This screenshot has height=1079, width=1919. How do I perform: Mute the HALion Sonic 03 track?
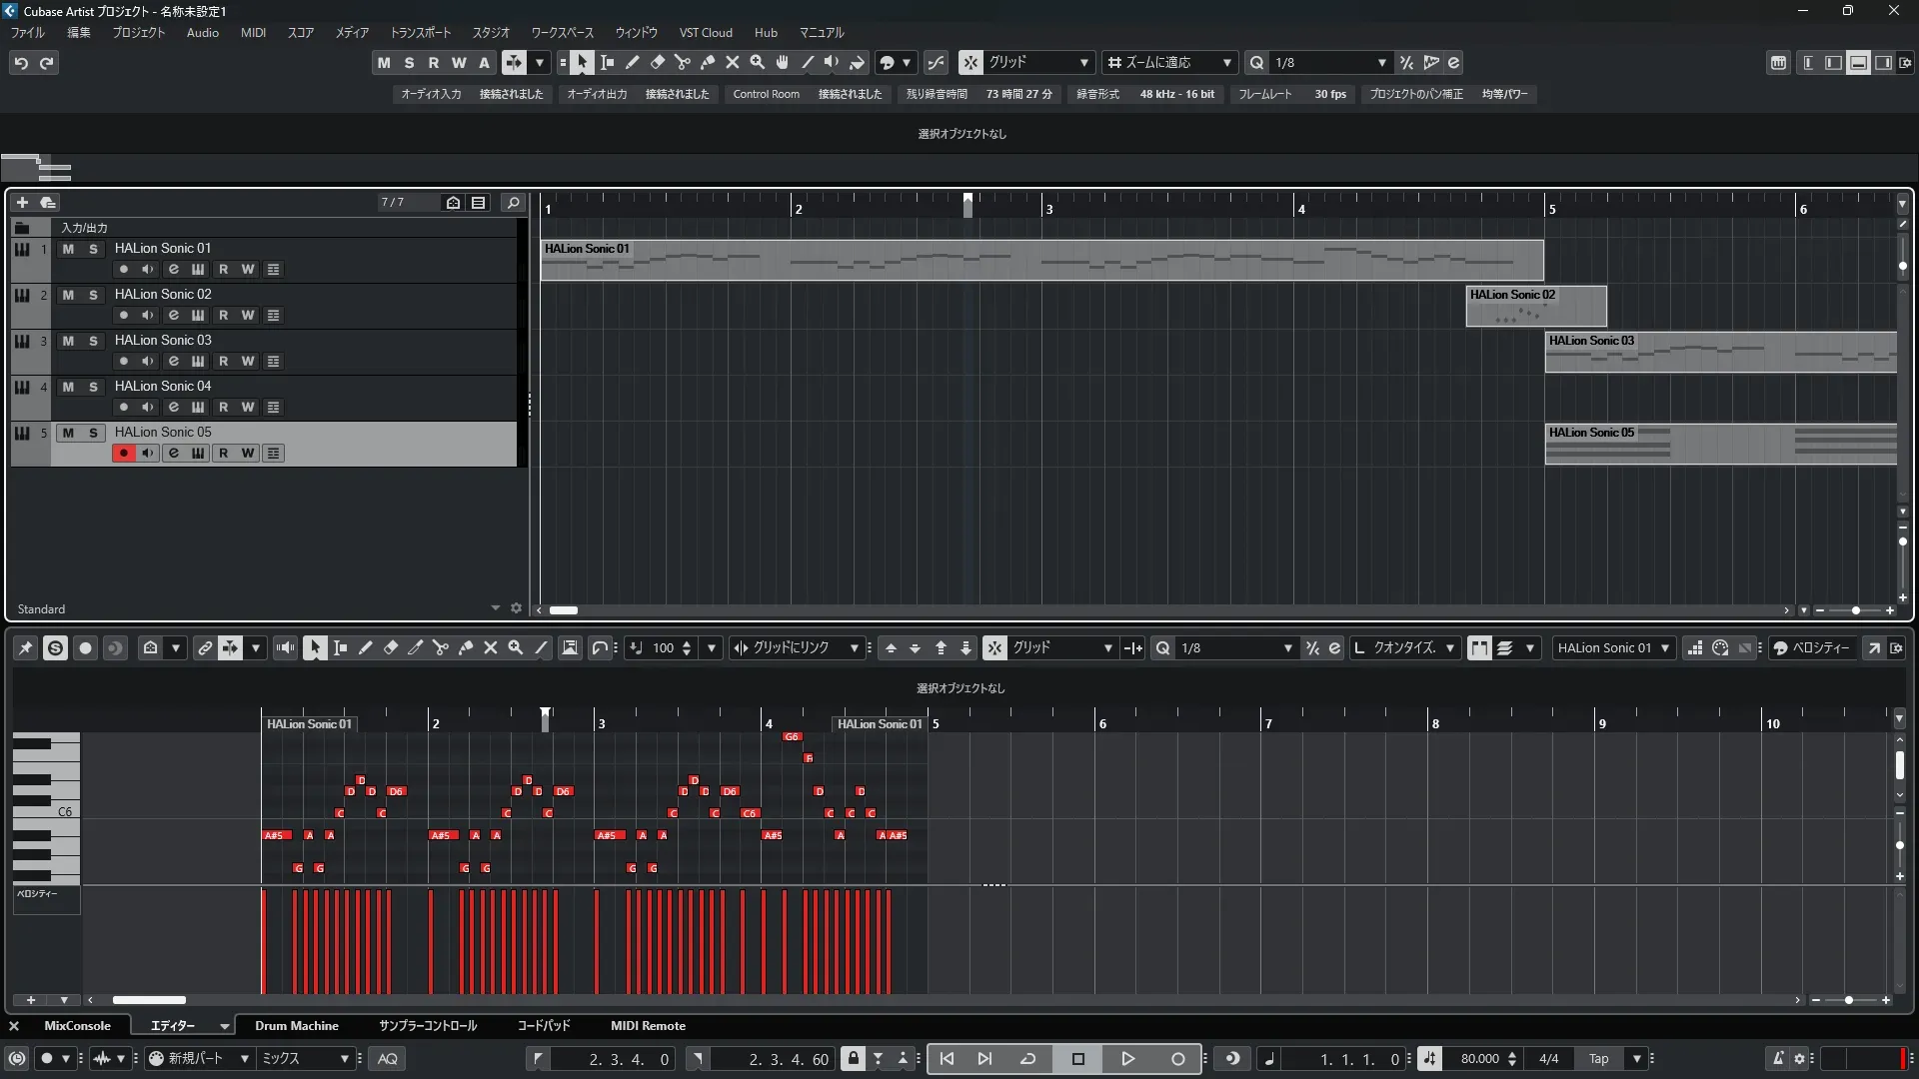(68, 341)
